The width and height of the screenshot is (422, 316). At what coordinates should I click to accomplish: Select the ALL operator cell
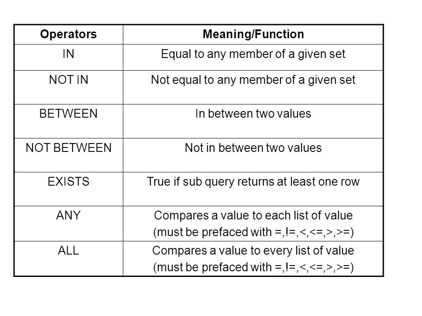pos(69,259)
